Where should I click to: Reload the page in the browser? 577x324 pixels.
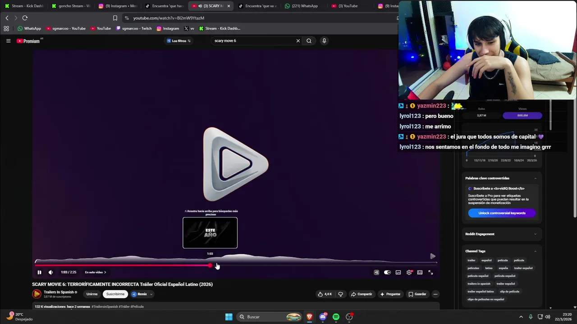click(25, 18)
